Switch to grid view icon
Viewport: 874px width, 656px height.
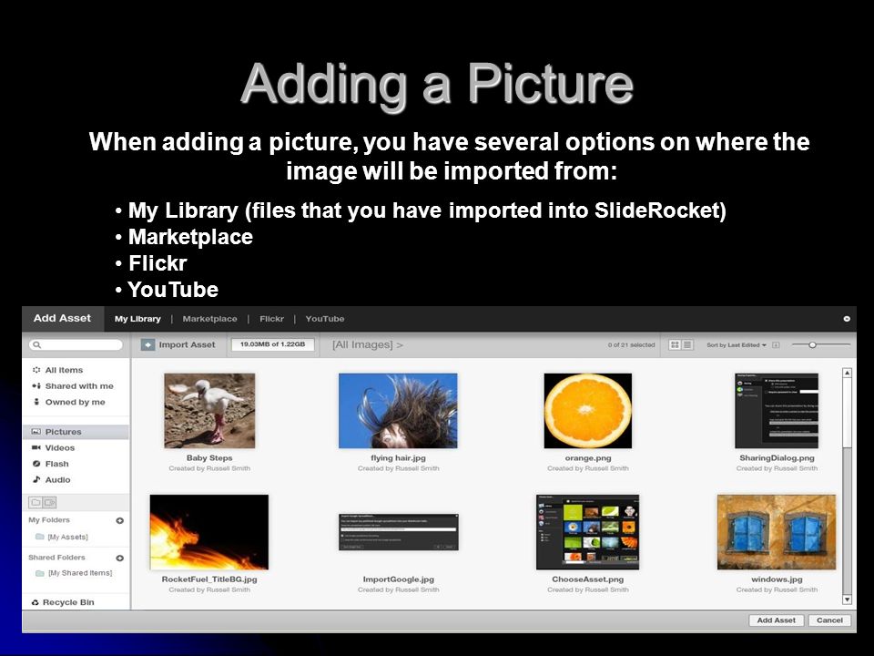coord(675,344)
